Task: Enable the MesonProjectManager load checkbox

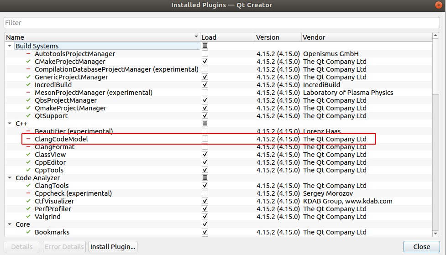Action: tap(205, 92)
